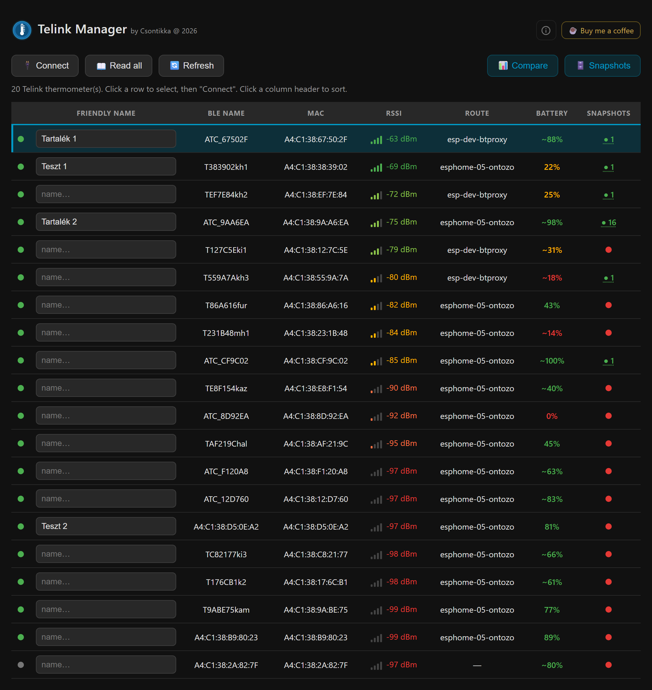Edit the Tartalék 2 friendly name field
Image resolution: width=652 pixels, height=690 pixels.
[x=106, y=222]
